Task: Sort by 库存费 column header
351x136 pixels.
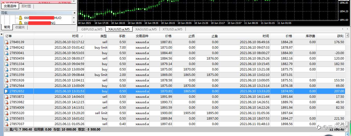Action: pos(305,36)
